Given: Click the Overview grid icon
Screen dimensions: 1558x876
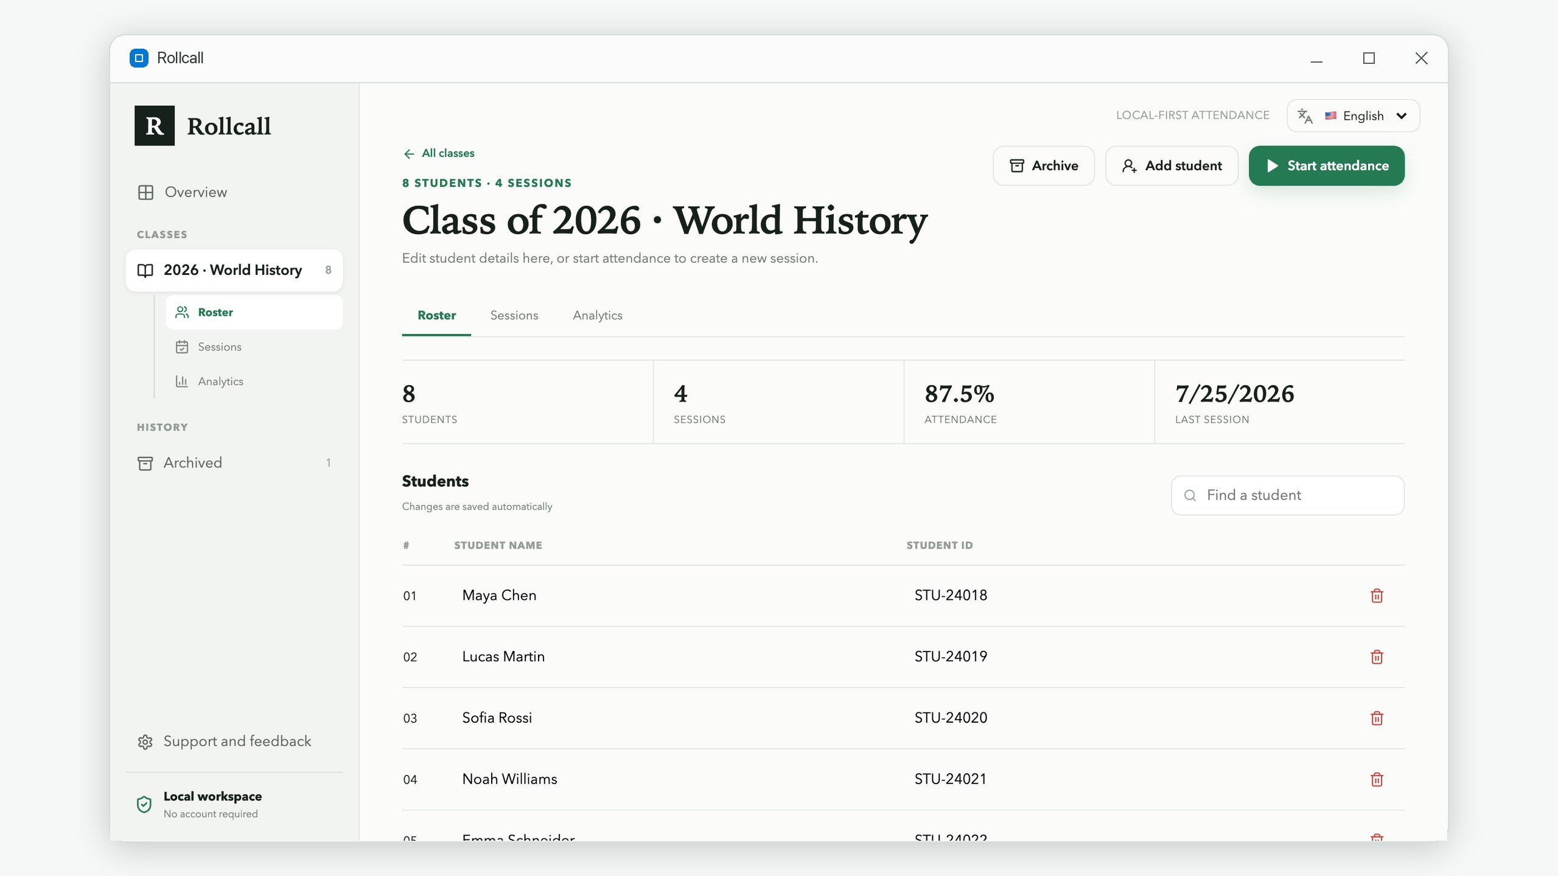Looking at the screenshot, I should (145, 192).
